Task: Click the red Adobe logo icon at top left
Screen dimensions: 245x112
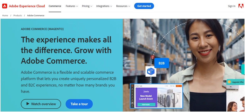Action: (5, 6)
